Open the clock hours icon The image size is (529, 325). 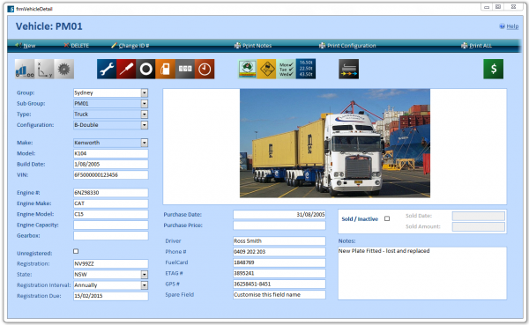(205, 69)
